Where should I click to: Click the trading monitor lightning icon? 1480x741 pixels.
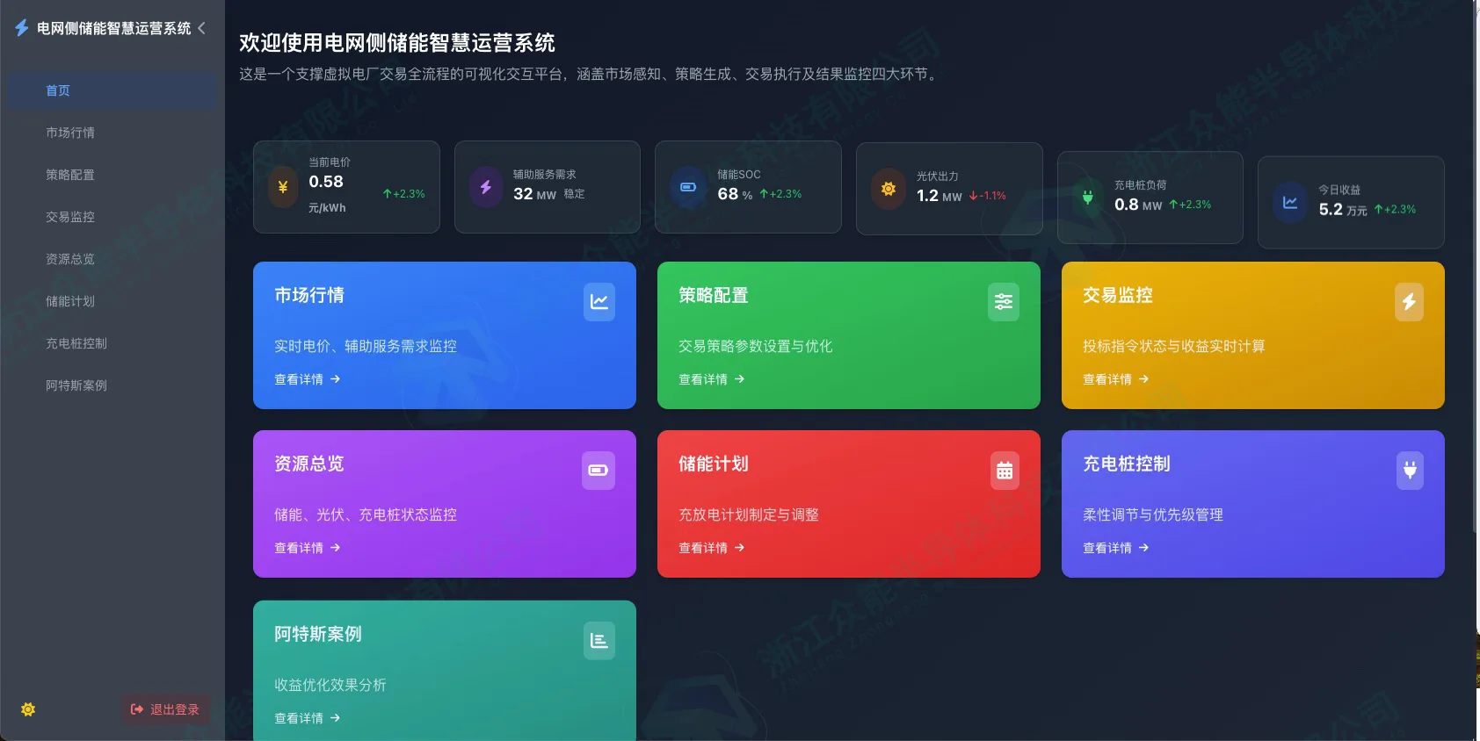click(1409, 302)
